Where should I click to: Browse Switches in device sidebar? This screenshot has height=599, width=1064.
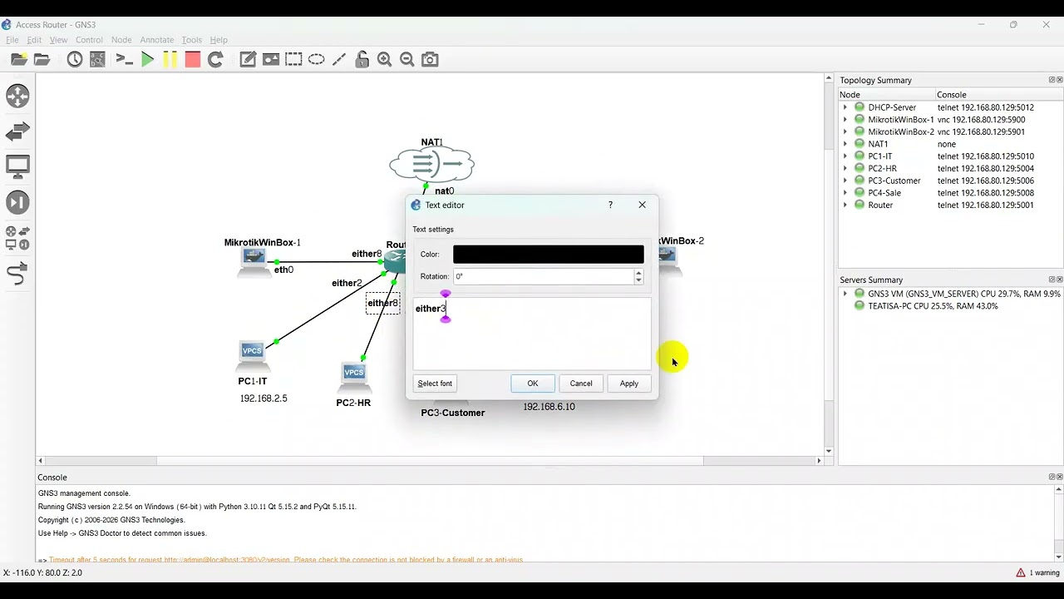coord(17,131)
